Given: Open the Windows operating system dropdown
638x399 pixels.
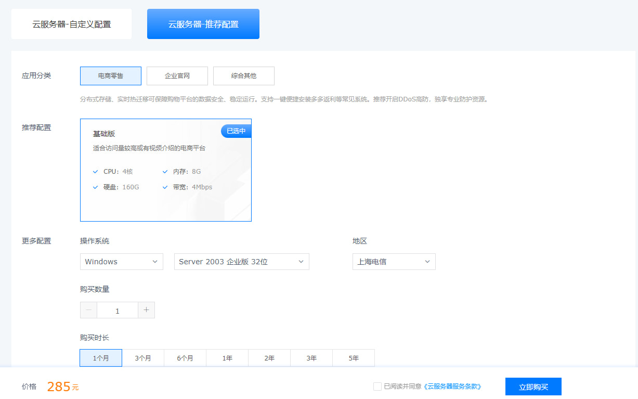Looking at the screenshot, I should 121,262.
